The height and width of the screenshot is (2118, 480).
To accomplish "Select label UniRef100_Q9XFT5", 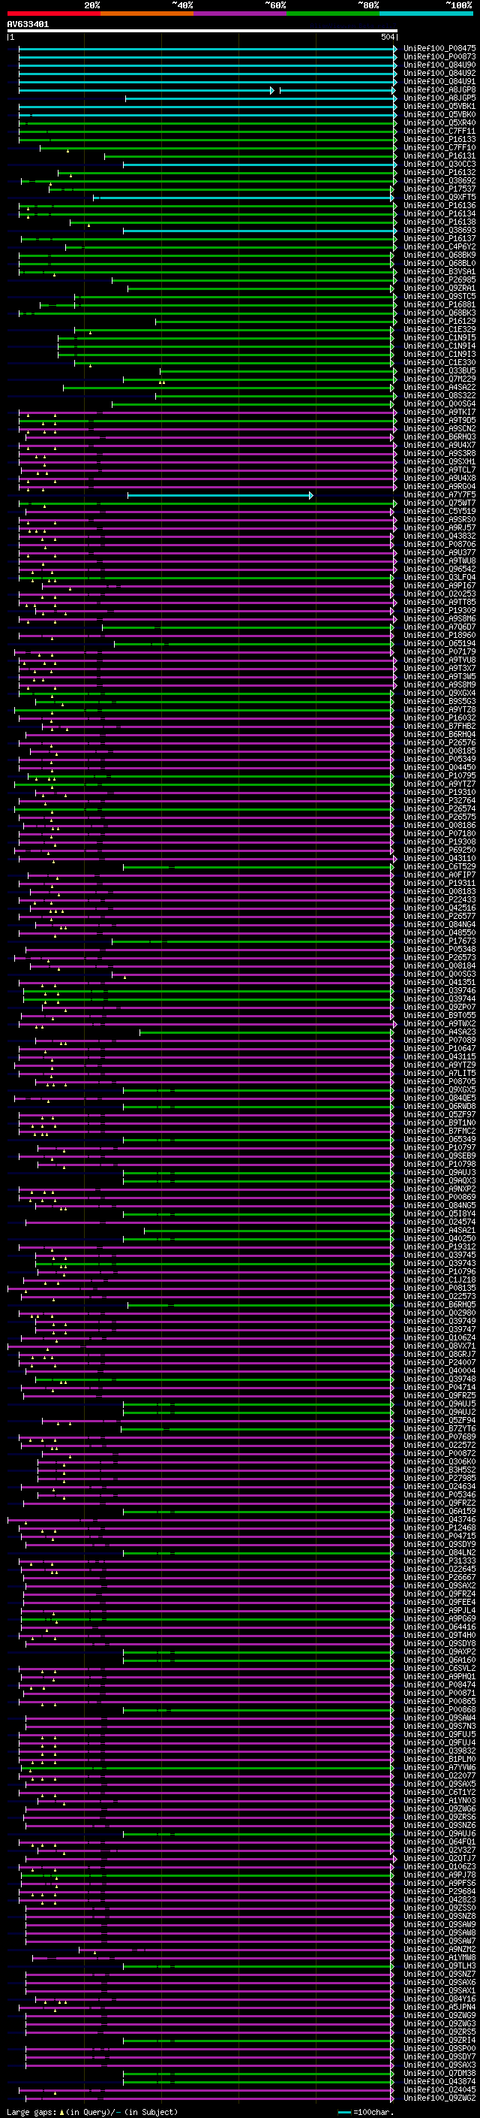I will pyautogui.click(x=439, y=198).
